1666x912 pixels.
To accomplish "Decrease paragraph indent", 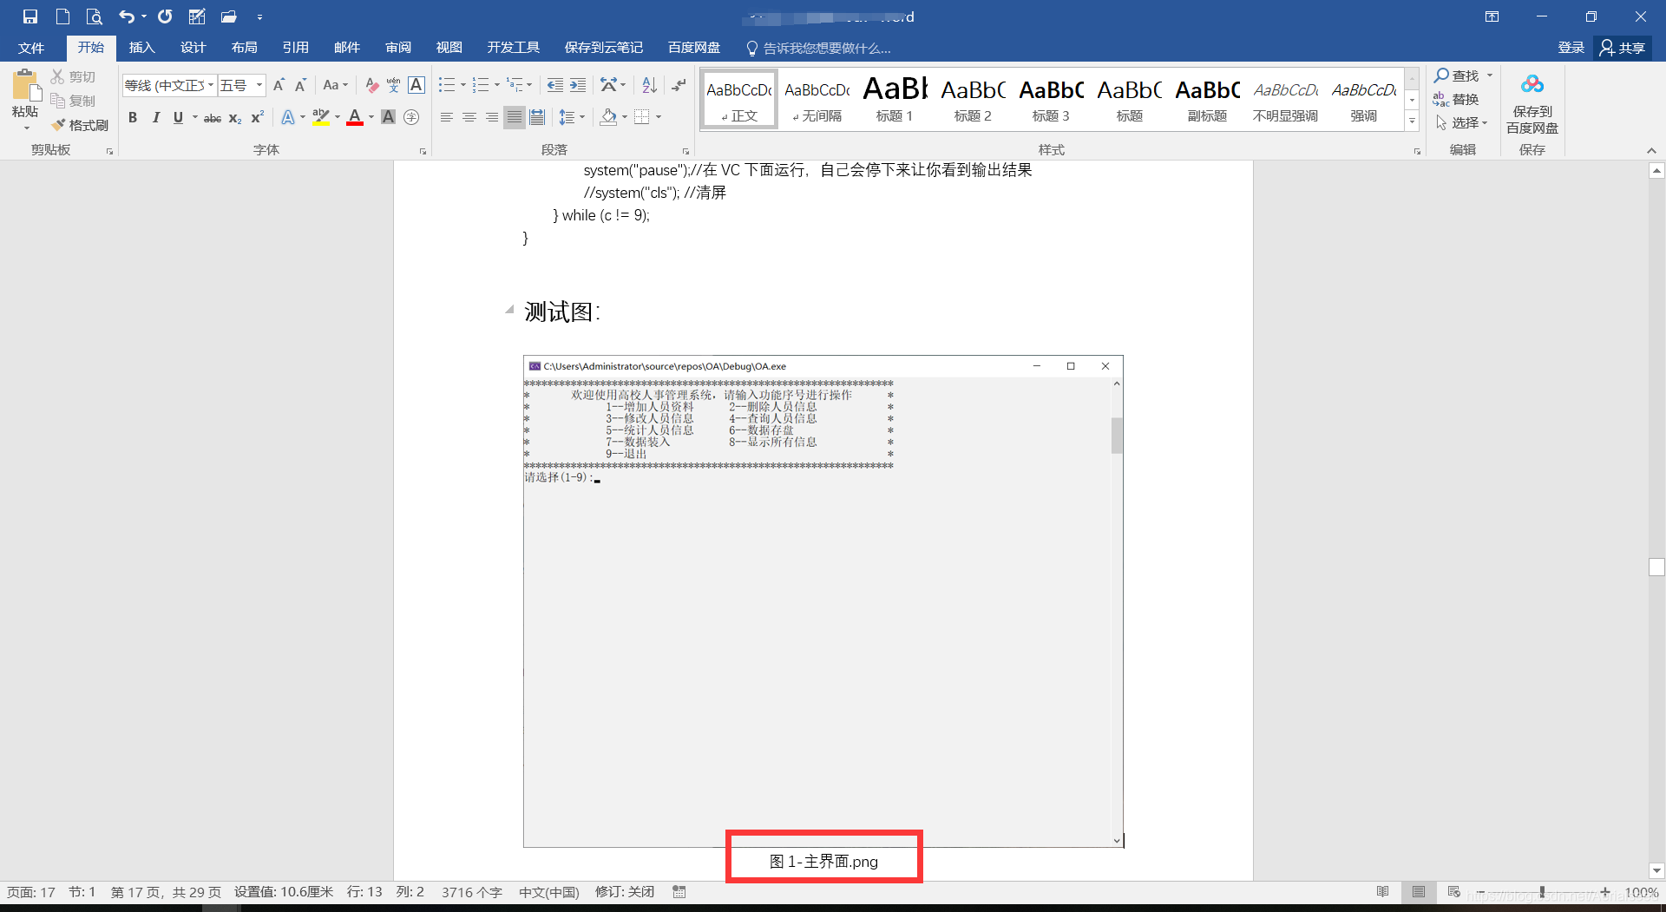I will (x=554, y=85).
